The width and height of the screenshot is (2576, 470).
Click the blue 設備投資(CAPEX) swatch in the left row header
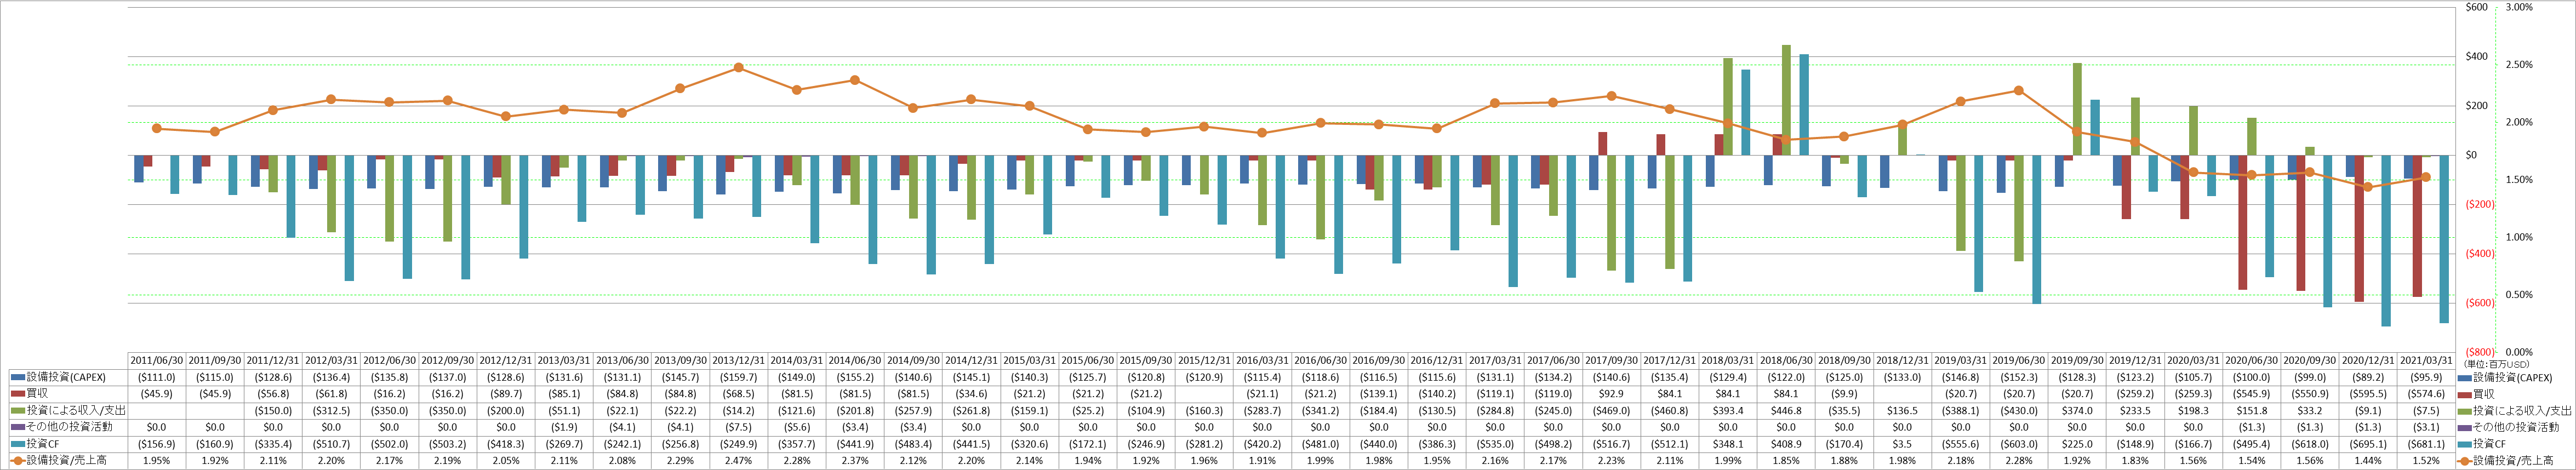pos(18,378)
